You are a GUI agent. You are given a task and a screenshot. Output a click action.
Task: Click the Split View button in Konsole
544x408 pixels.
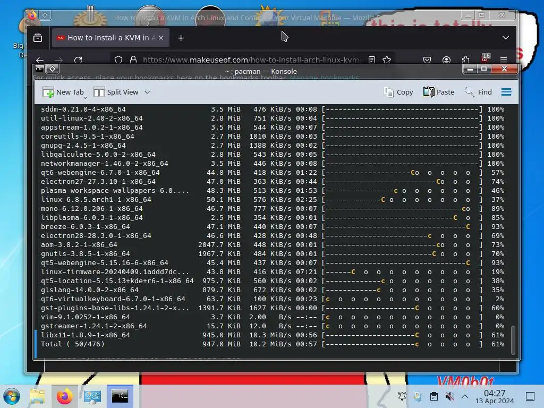point(116,92)
